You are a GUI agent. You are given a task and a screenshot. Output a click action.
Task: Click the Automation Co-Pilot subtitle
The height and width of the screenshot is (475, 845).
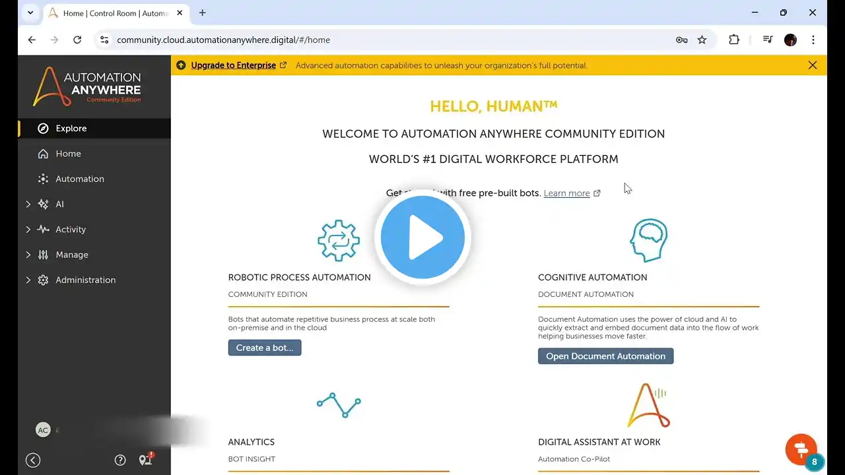pos(574,459)
